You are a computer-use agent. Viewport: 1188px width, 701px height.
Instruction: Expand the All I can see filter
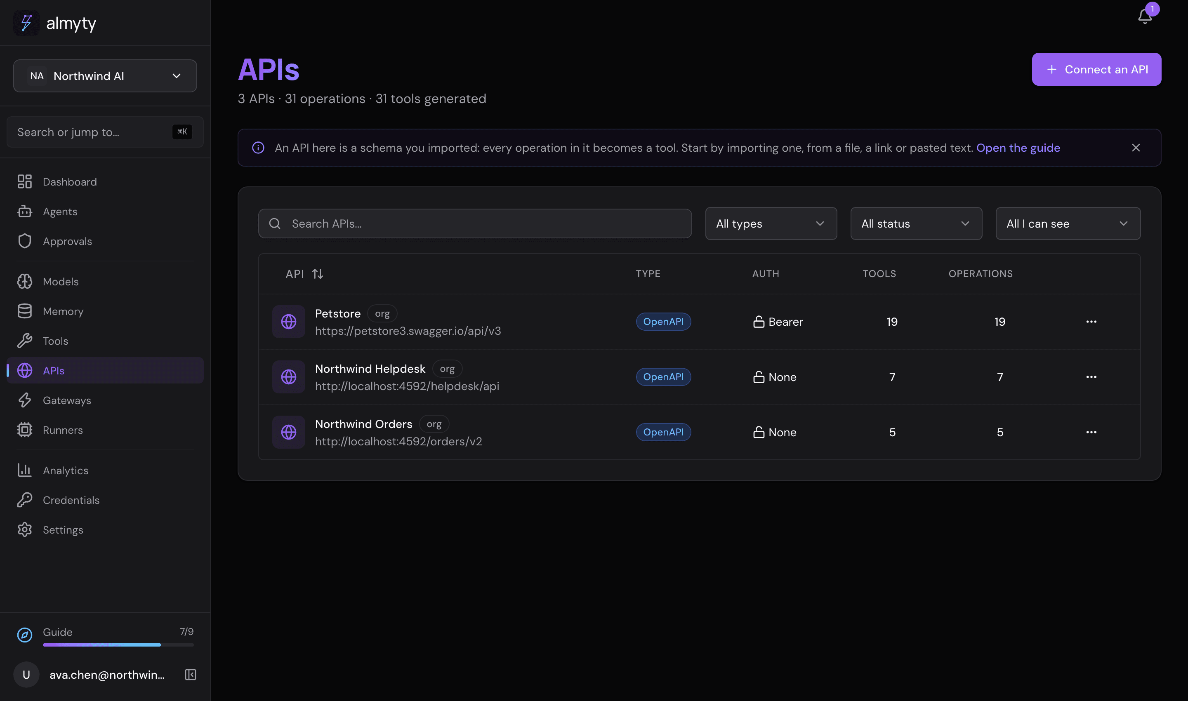click(1068, 223)
